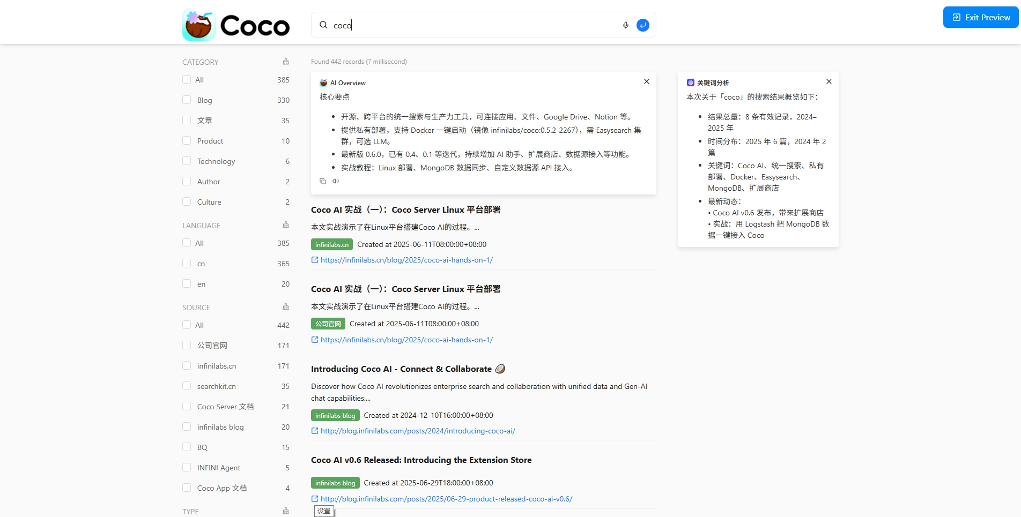Image resolution: width=1021 pixels, height=517 pixels.
Task: Click external link icon beside introducing-coco-ai URL
Action: (x=315, y=431)
